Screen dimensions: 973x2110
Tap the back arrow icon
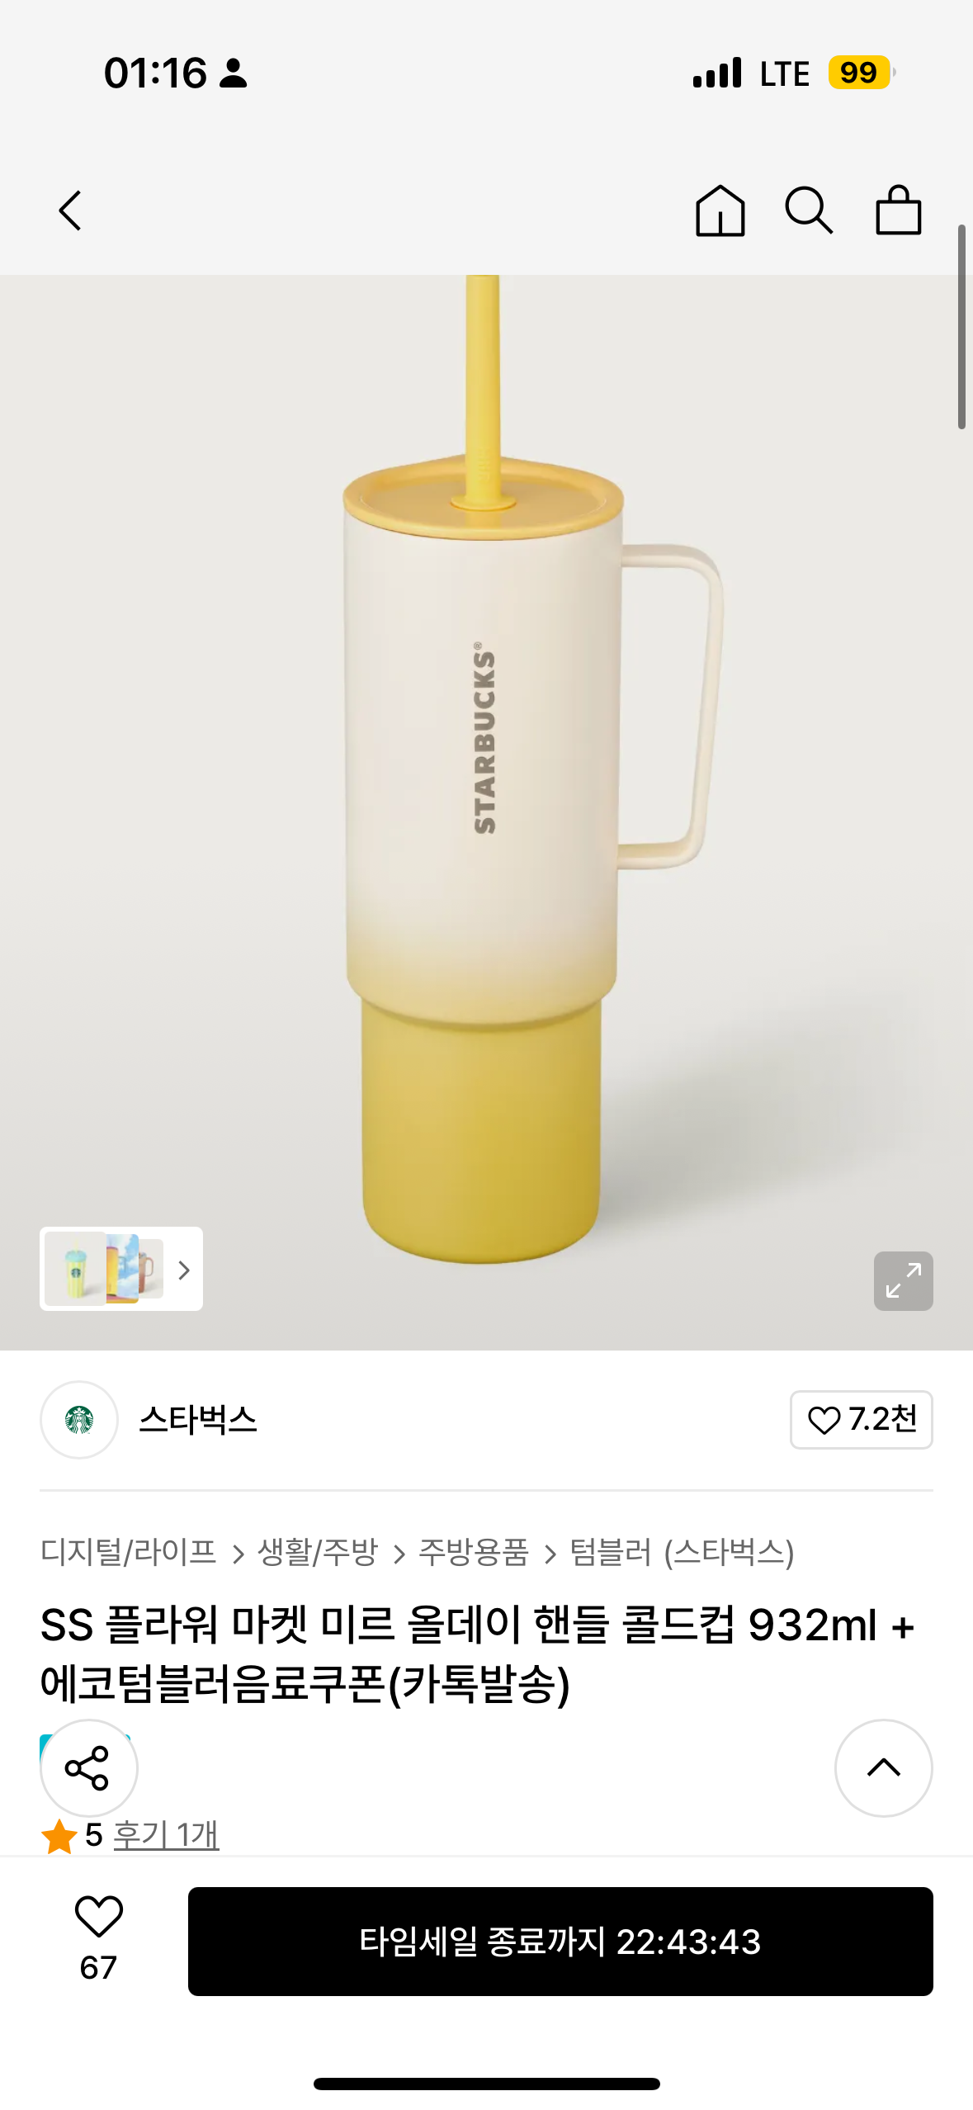click(70, 211)
